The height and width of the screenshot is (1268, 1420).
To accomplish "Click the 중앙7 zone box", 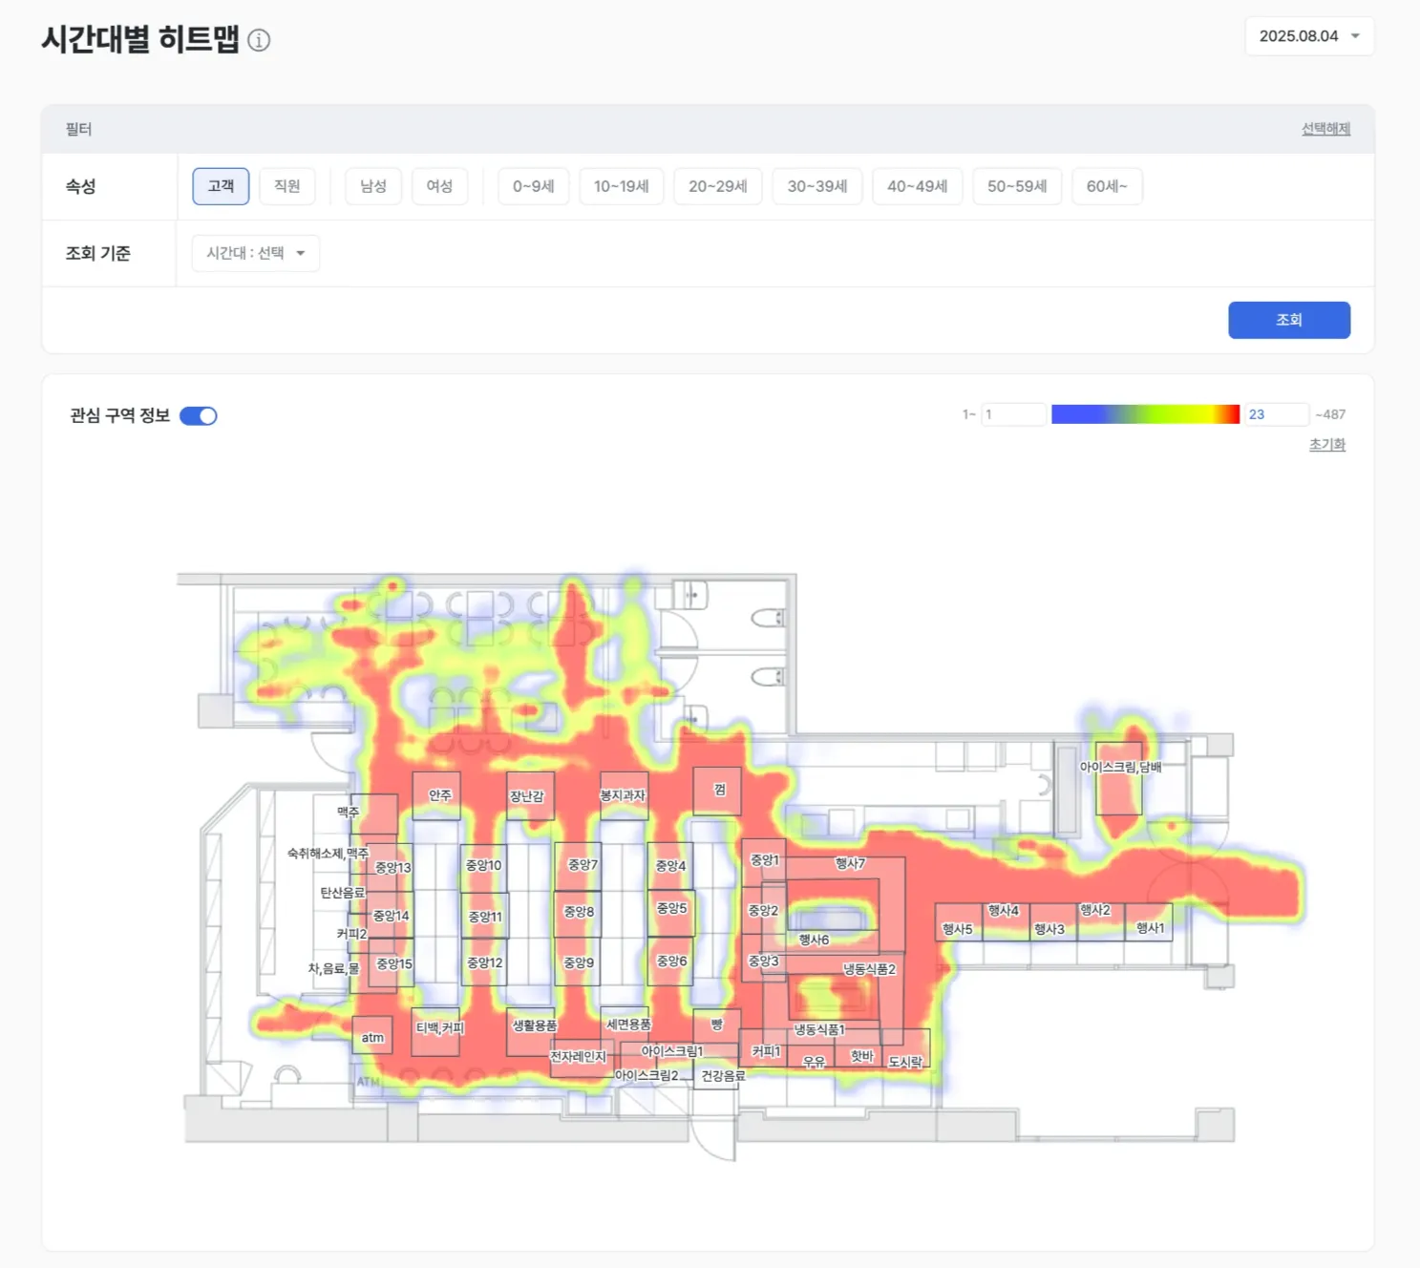I will point(579,865).
